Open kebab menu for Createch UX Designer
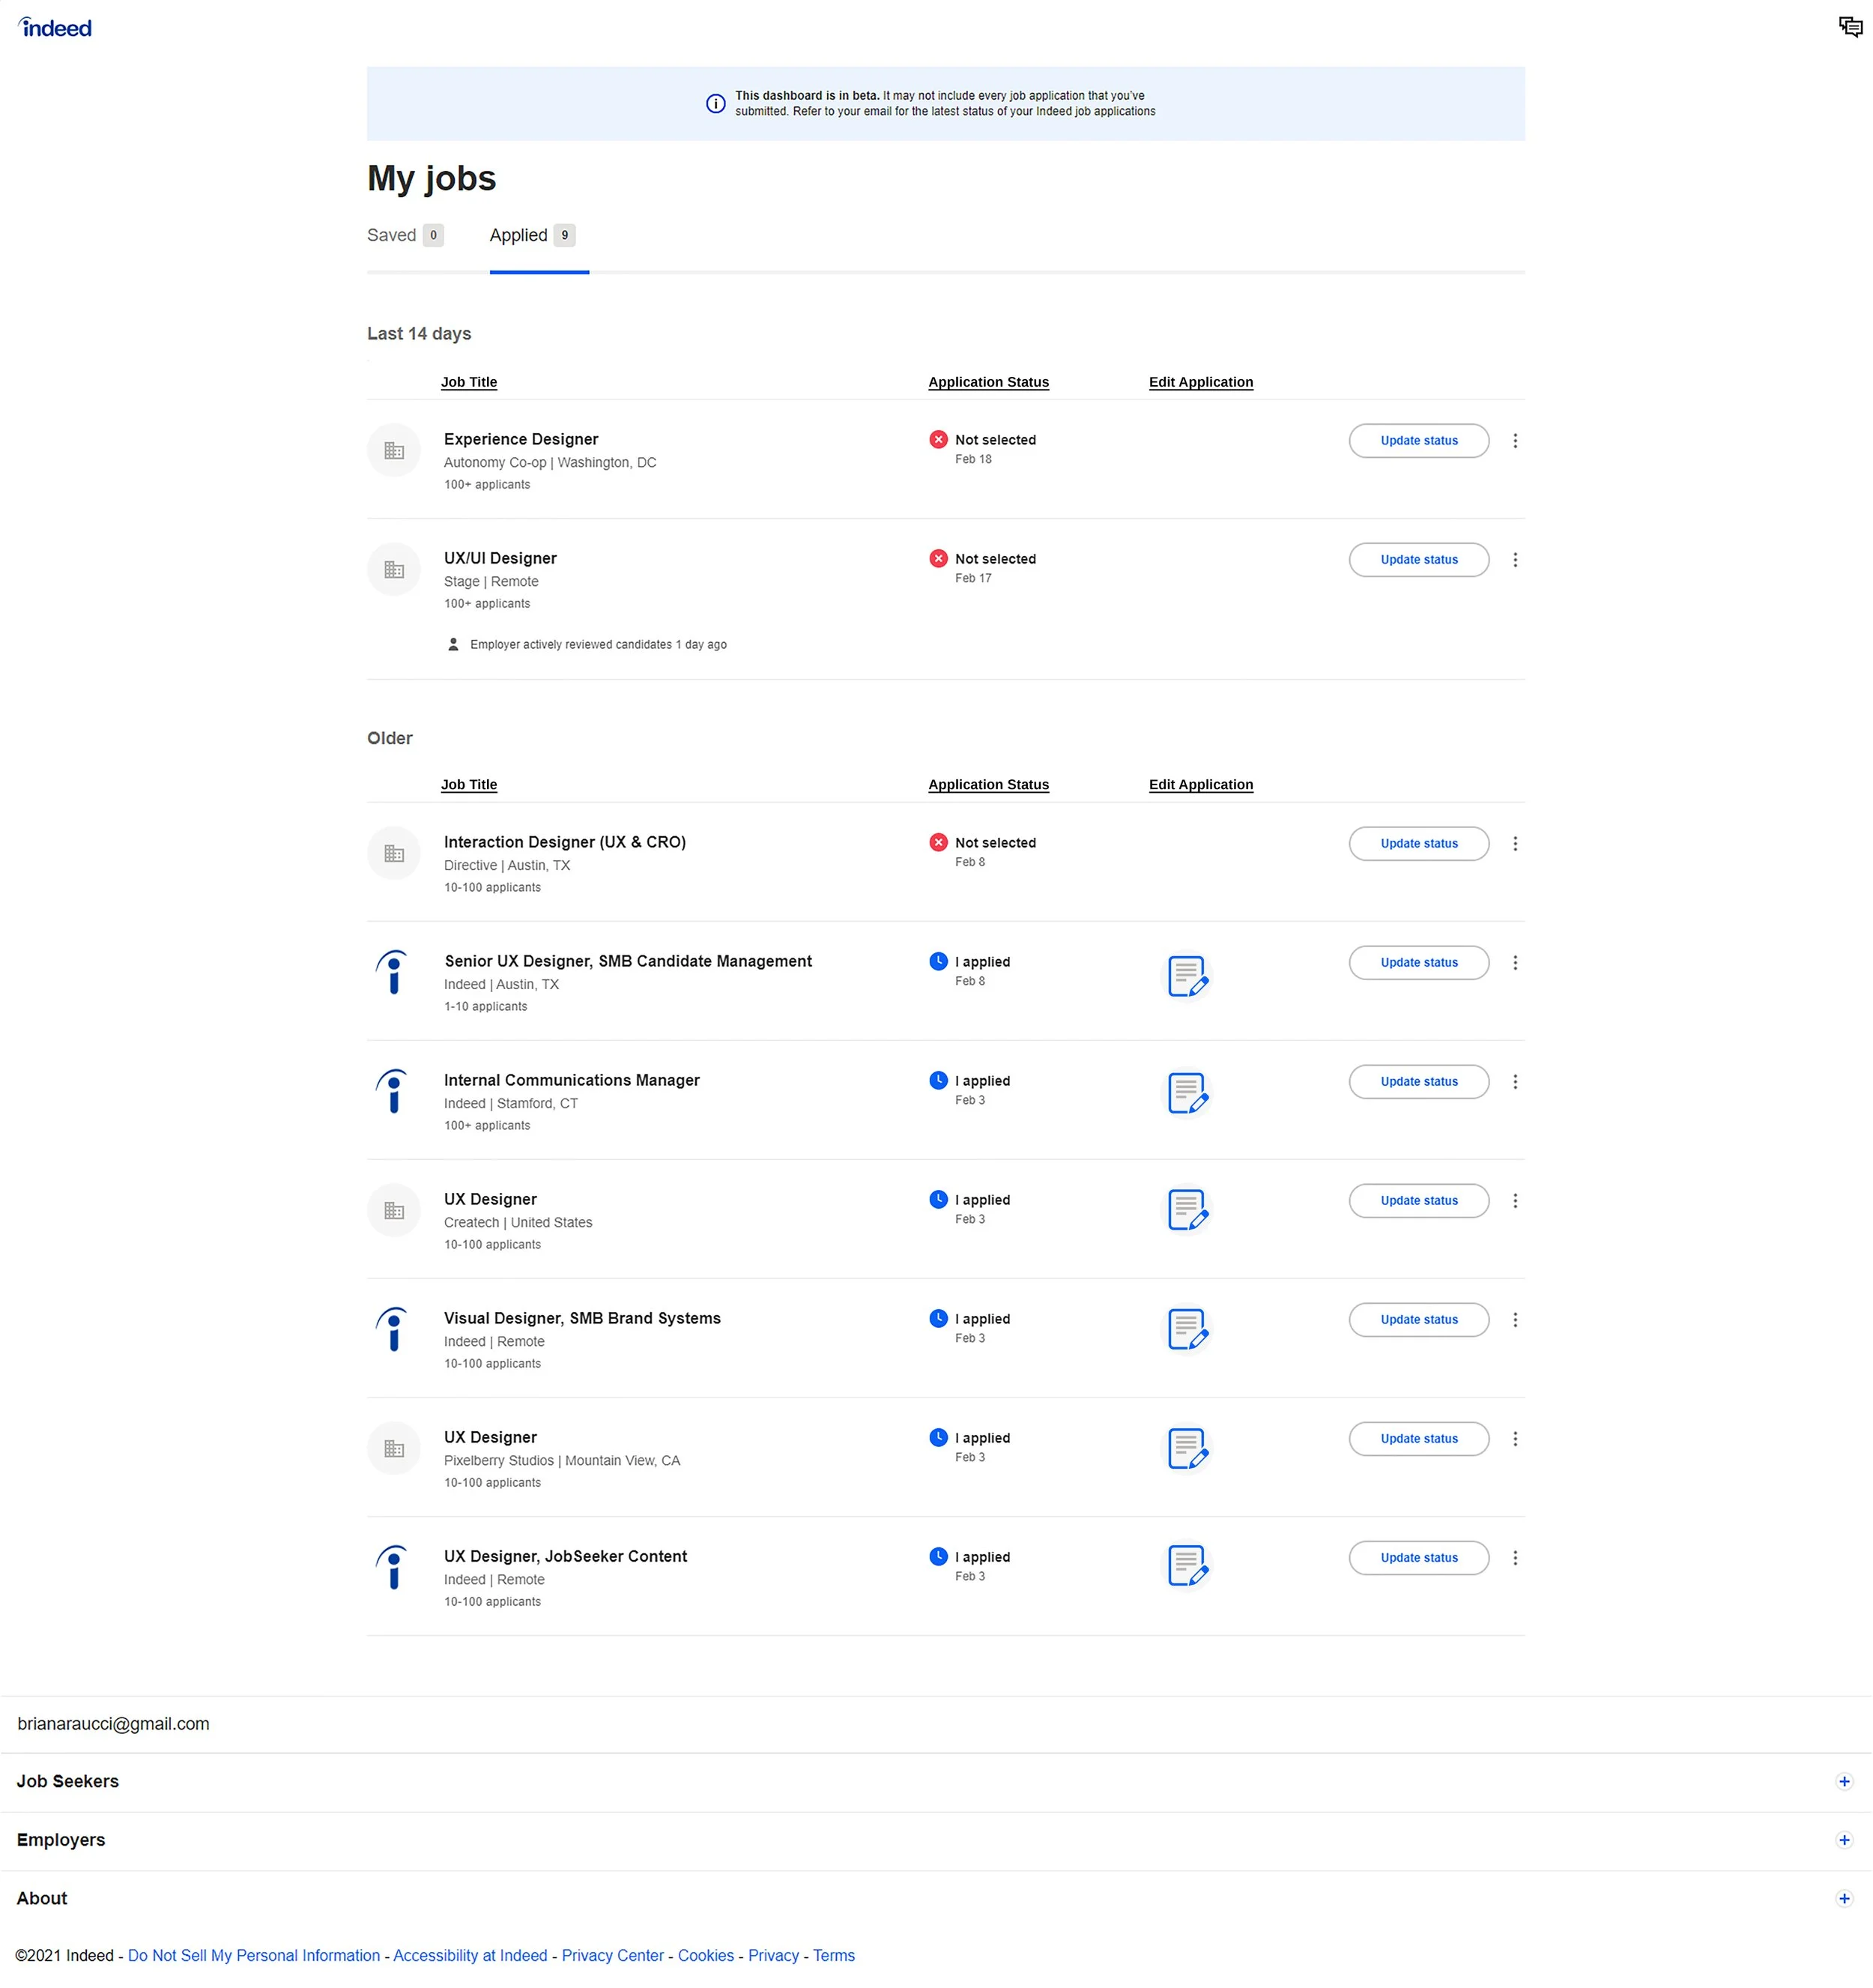This screenshot has width=1873, height=1988. click(1515, 1201)
